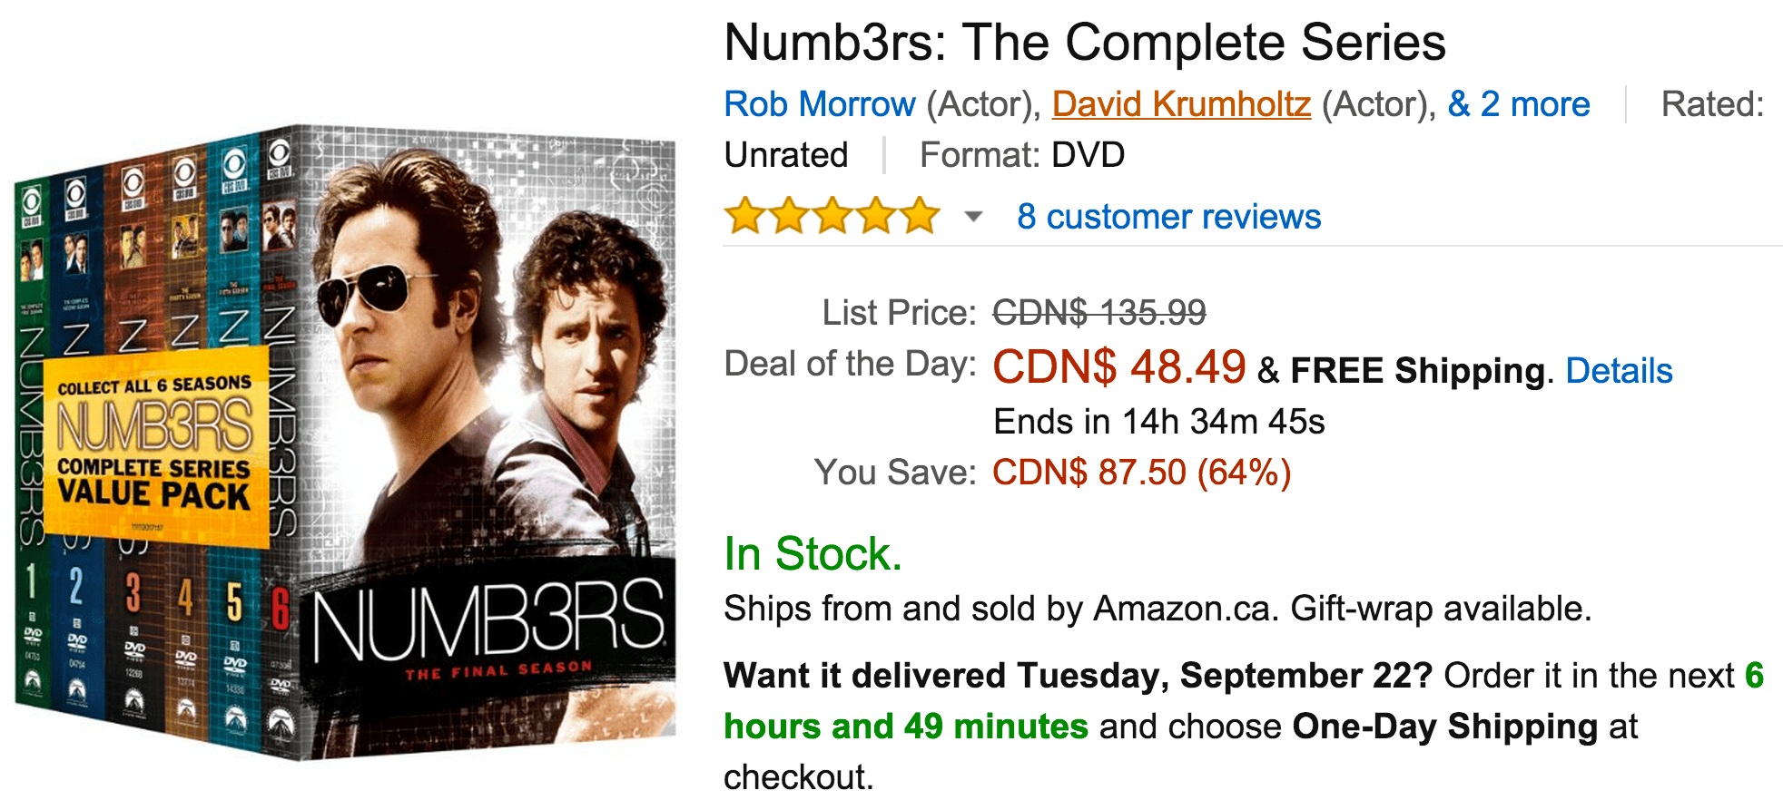This screenshot has height=800, width=1783.
Task: View the 8 customer reviews
Action: click(x=1168, y=217)
